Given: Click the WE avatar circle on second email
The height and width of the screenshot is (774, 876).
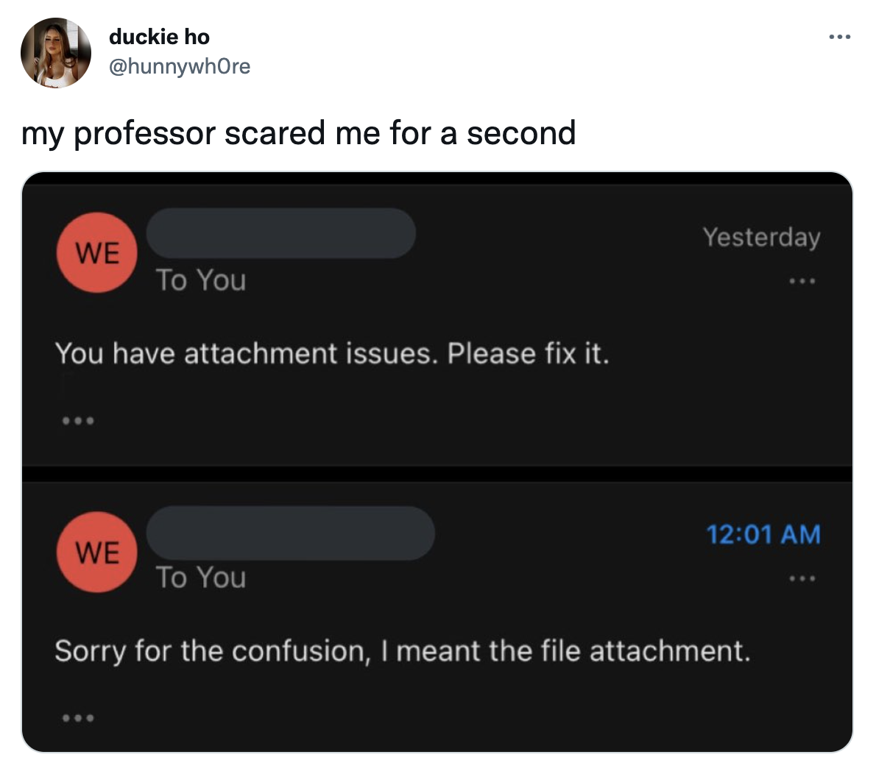Looking at the screenshot, I should coord(96,553).
